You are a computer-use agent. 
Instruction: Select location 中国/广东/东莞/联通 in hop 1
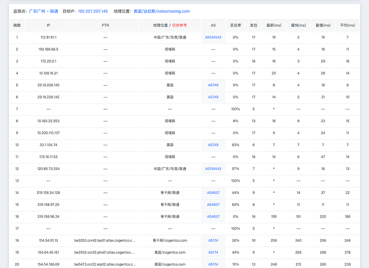tap(170, 38)
